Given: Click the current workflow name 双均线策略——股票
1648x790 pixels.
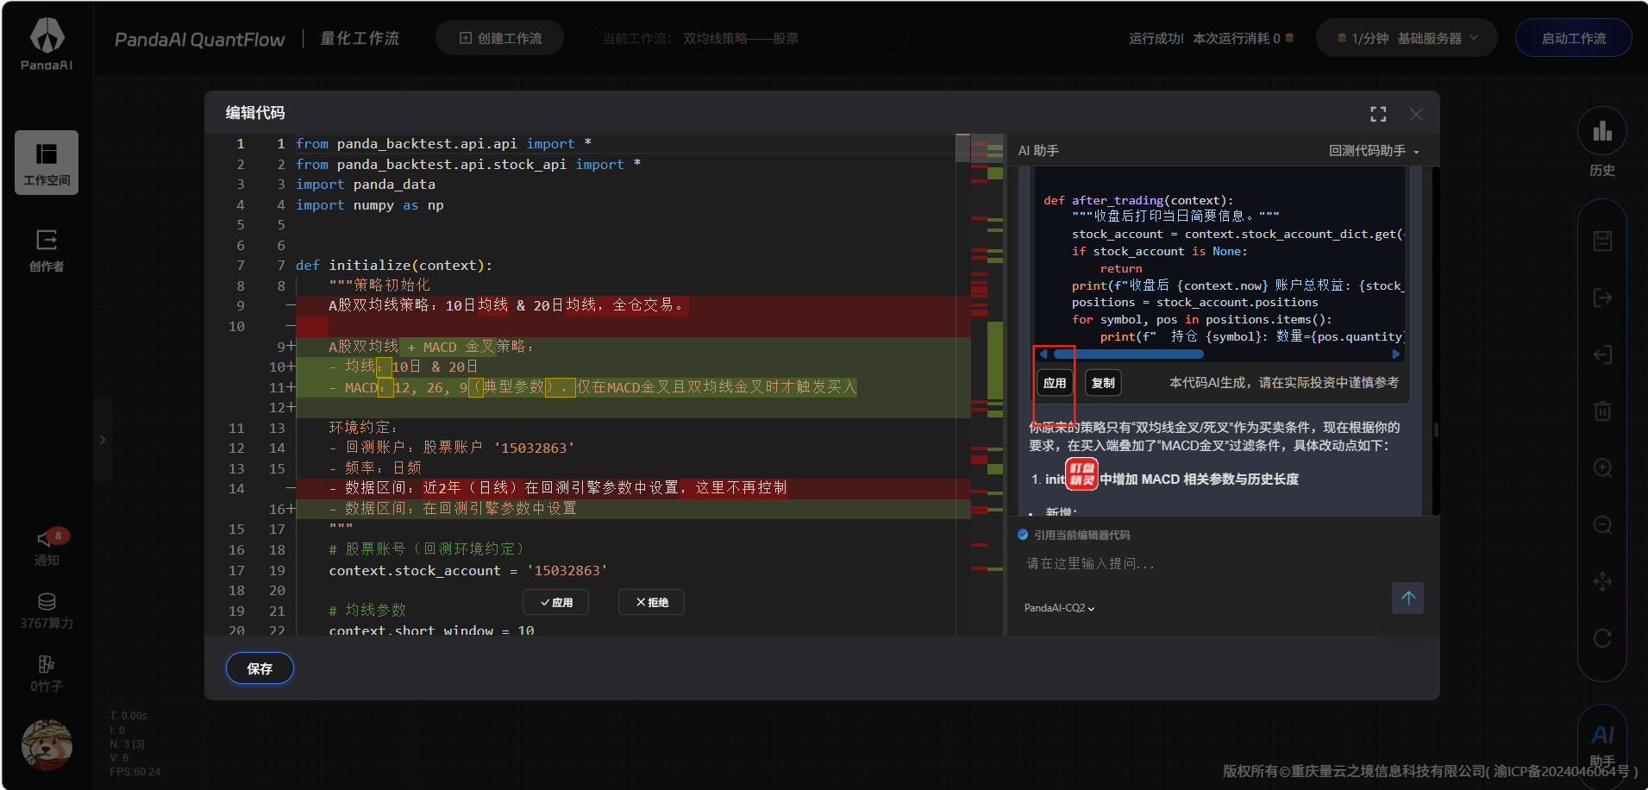Looking at the screenshot, I should point(741,39).
